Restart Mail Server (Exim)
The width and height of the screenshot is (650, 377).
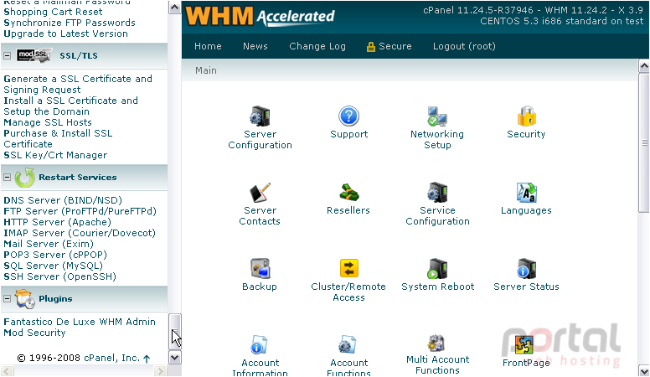pyautogui.click(x=49, y=244)
